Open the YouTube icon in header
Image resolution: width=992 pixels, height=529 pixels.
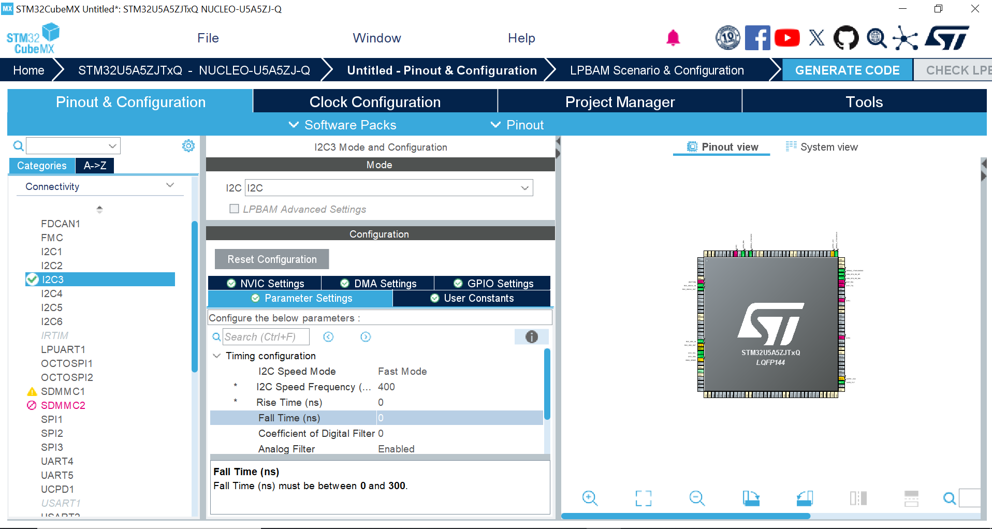click(787, 38)
